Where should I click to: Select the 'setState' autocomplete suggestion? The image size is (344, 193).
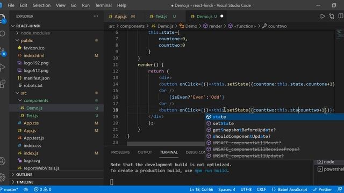click(x=275, y=123)
